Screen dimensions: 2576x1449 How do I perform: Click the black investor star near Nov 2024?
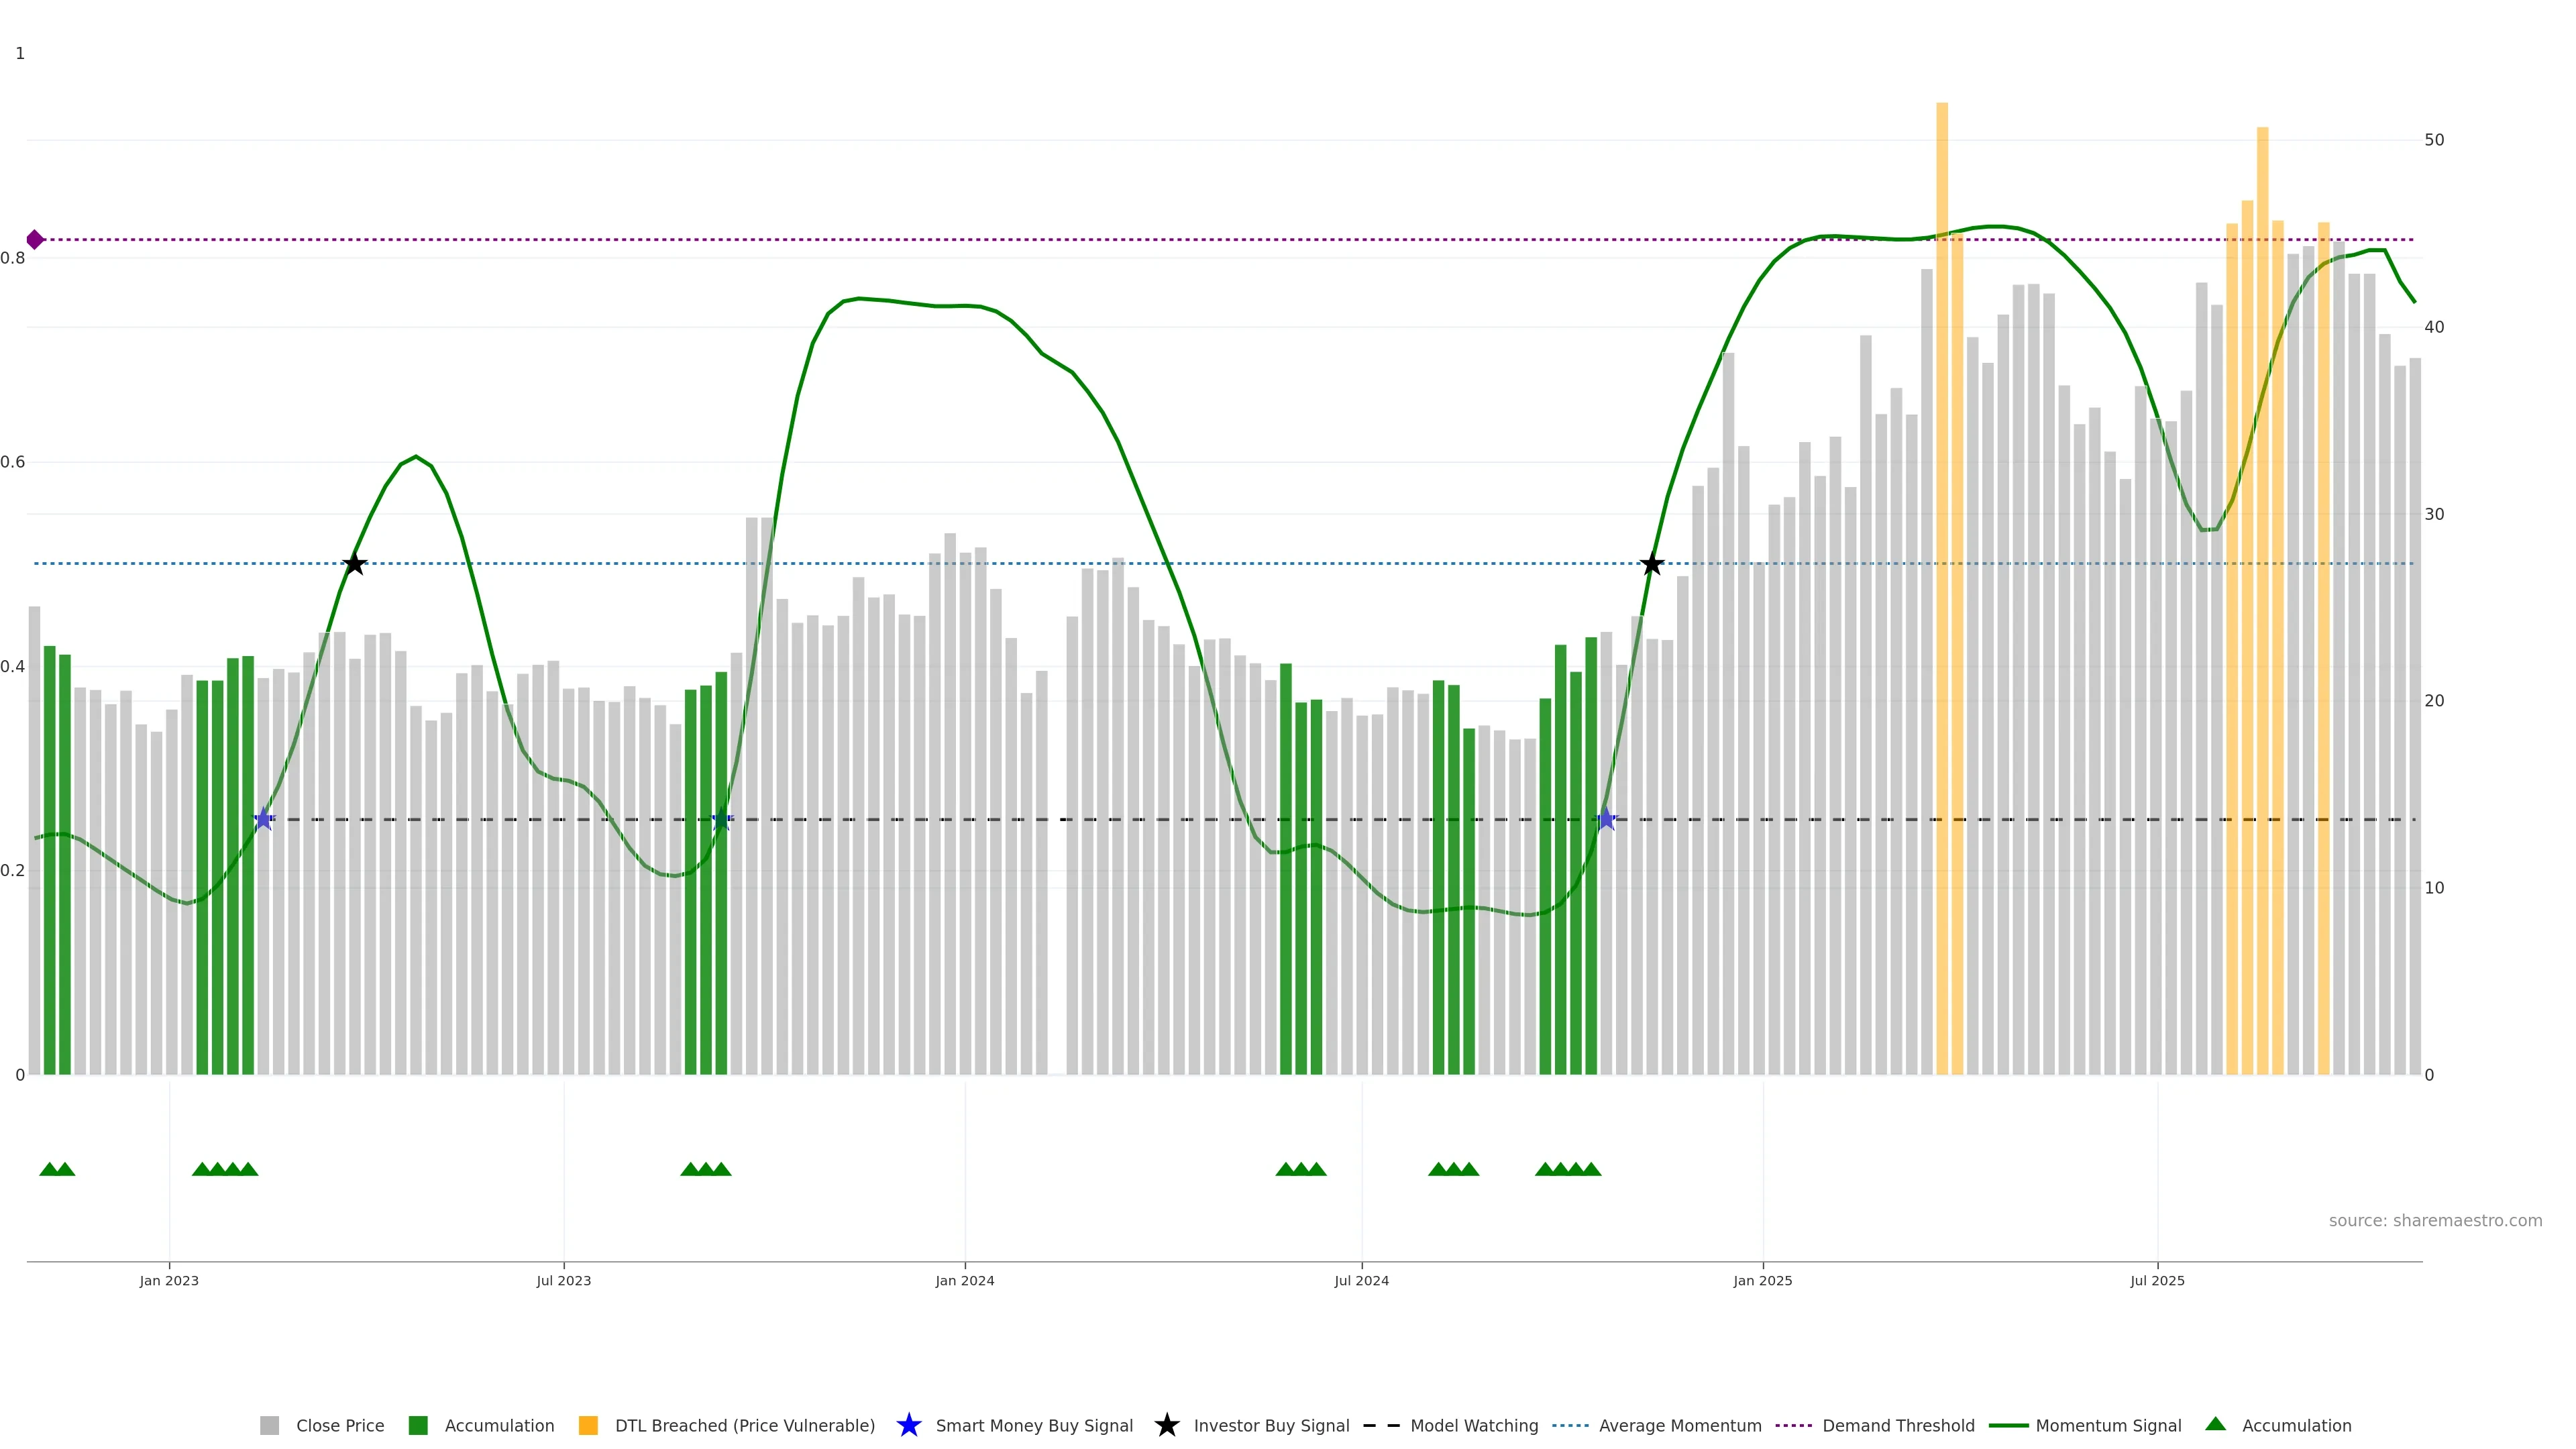click(1652, 564)
